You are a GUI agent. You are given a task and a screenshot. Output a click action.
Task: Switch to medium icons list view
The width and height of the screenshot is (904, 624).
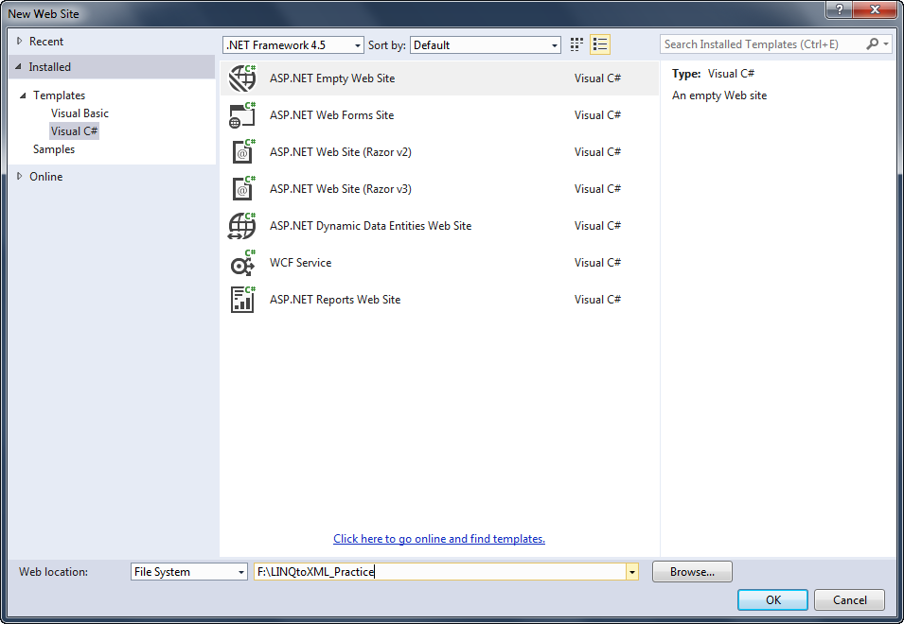pyautogui.click(x=600, y=44)
